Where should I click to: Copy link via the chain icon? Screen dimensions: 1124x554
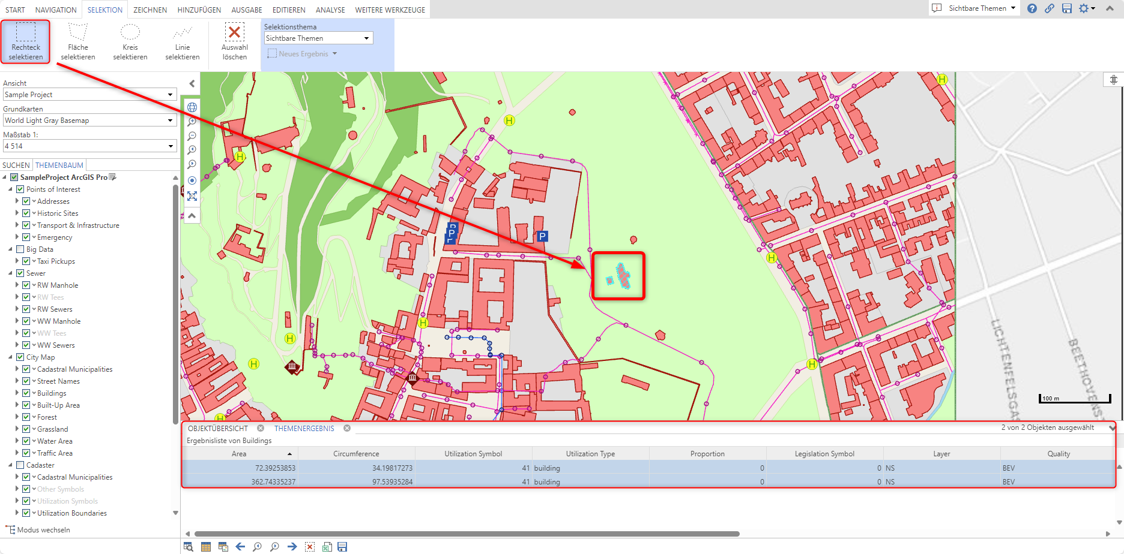(1049, 8)
